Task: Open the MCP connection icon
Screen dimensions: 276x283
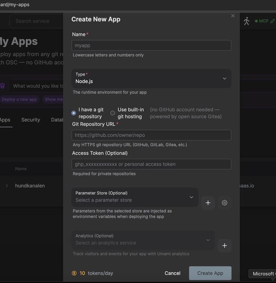Action: pyautogui.click(x=272, y=21)
